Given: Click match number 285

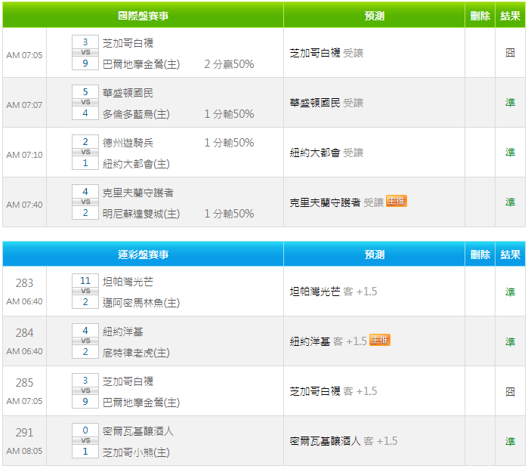Looking at the screenshot, I should (x=24, y=382).
